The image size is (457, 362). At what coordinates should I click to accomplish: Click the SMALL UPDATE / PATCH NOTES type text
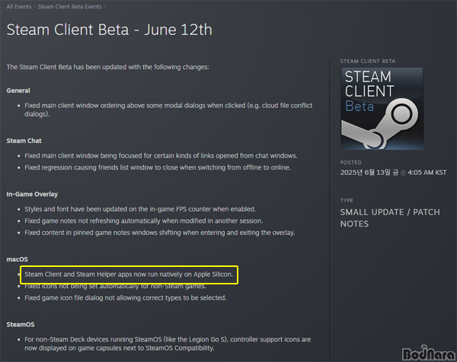pos(390,218)
